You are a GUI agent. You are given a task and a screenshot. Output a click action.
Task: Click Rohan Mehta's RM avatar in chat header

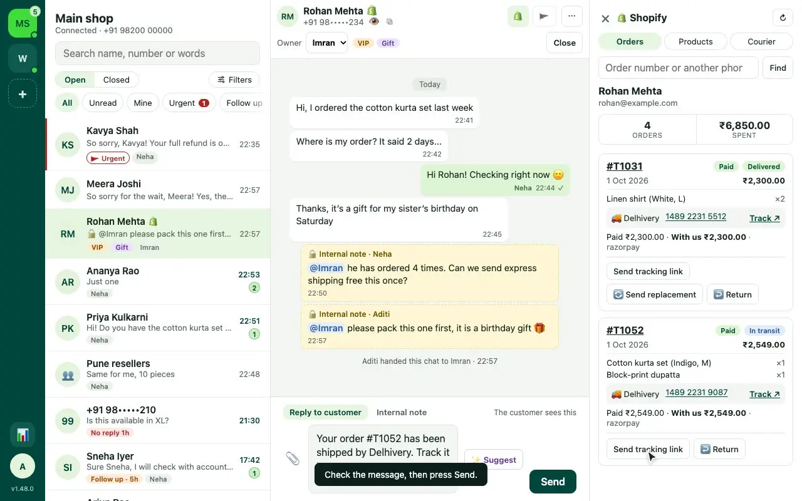point(288,17)
